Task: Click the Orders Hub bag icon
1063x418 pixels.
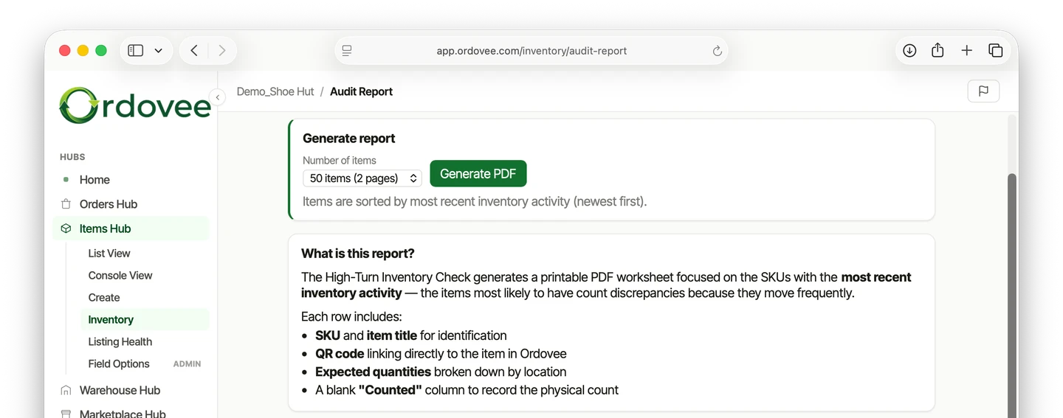Action: pos(66,204)
